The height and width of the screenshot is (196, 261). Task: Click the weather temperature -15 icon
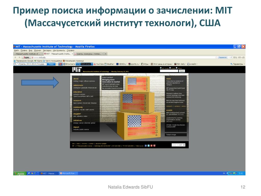pos(241,57)
